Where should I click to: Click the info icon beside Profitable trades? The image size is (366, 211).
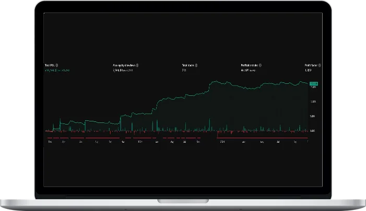coord(260,65)
